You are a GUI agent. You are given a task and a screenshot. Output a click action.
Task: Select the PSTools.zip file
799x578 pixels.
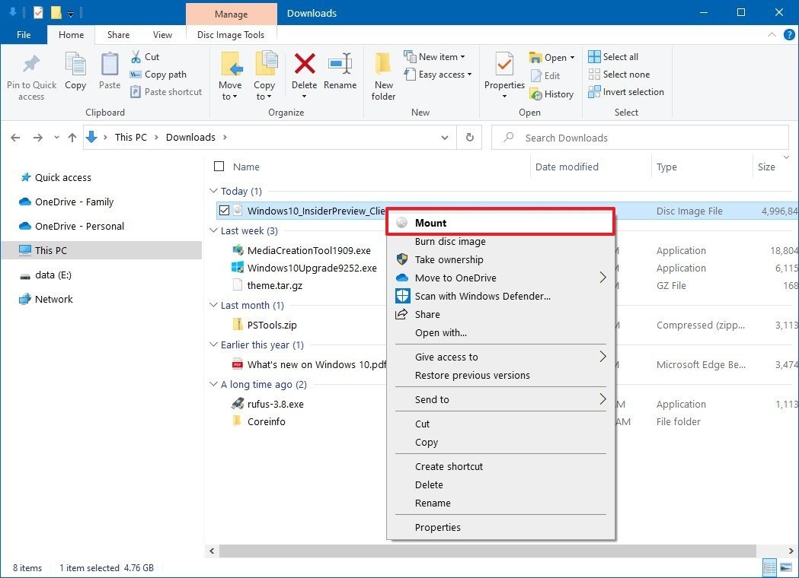272,326
